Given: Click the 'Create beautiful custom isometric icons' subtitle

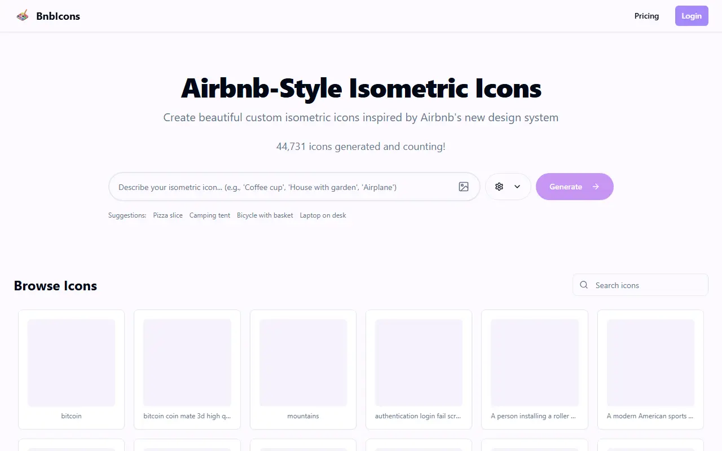Looking at the screenshot, I should (361, 118).
